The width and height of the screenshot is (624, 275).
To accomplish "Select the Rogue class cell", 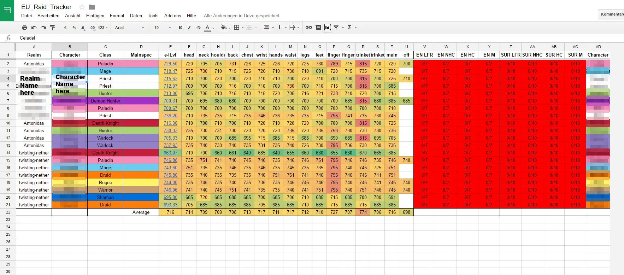I will [105, 182].
